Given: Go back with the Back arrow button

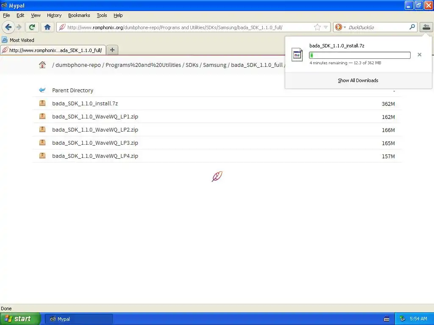Looking at the screenshot, I should point(8,27).
